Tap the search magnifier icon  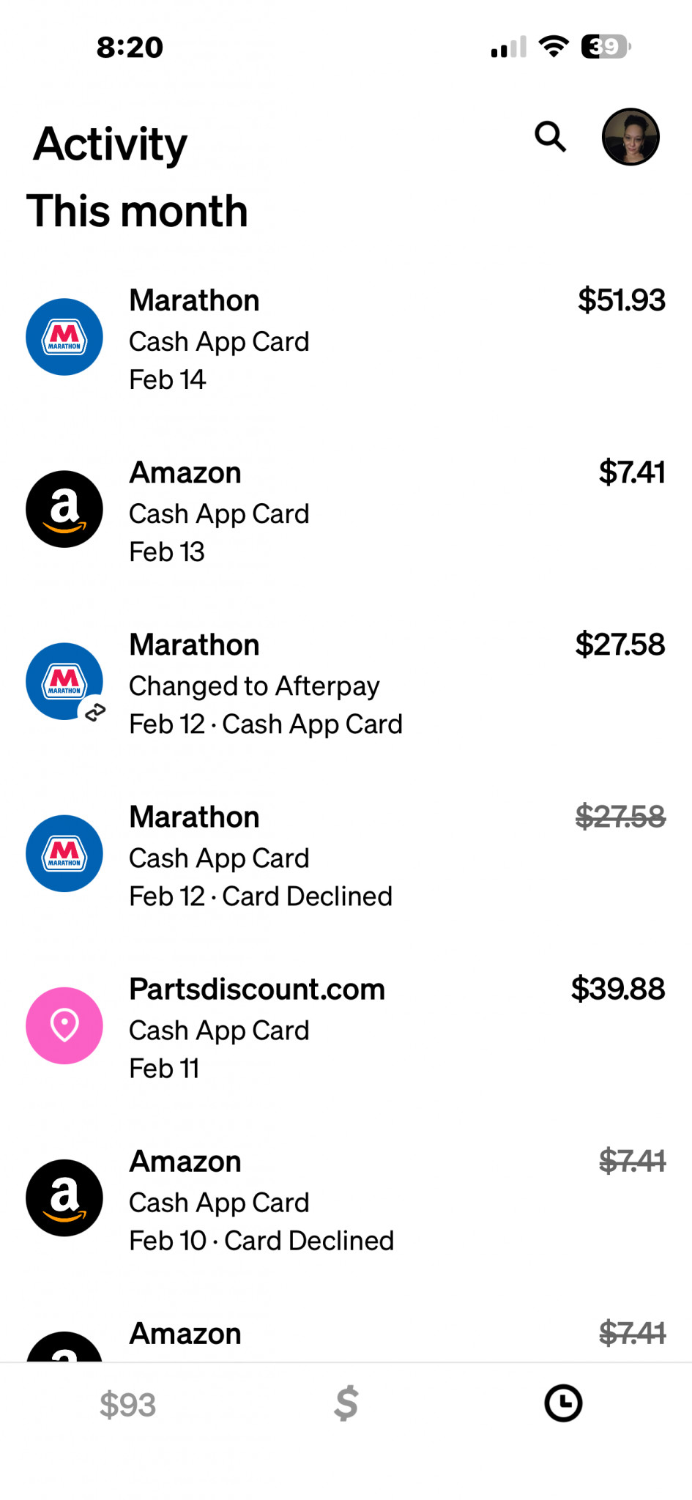[550, 137]
